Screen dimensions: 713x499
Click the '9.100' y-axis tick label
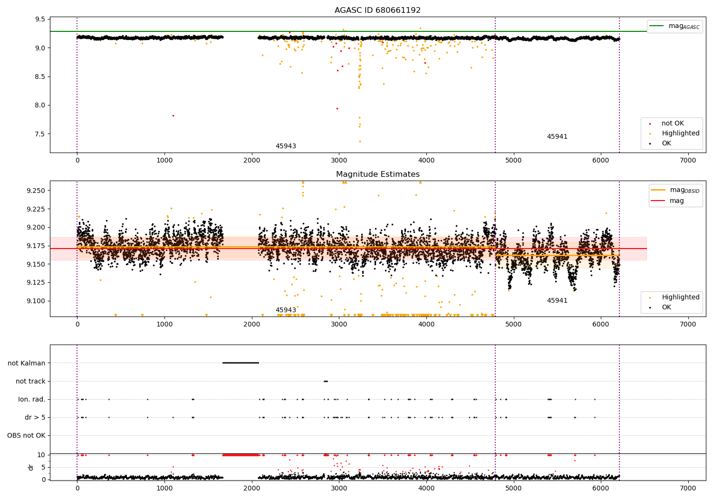(x=37, y=301)
